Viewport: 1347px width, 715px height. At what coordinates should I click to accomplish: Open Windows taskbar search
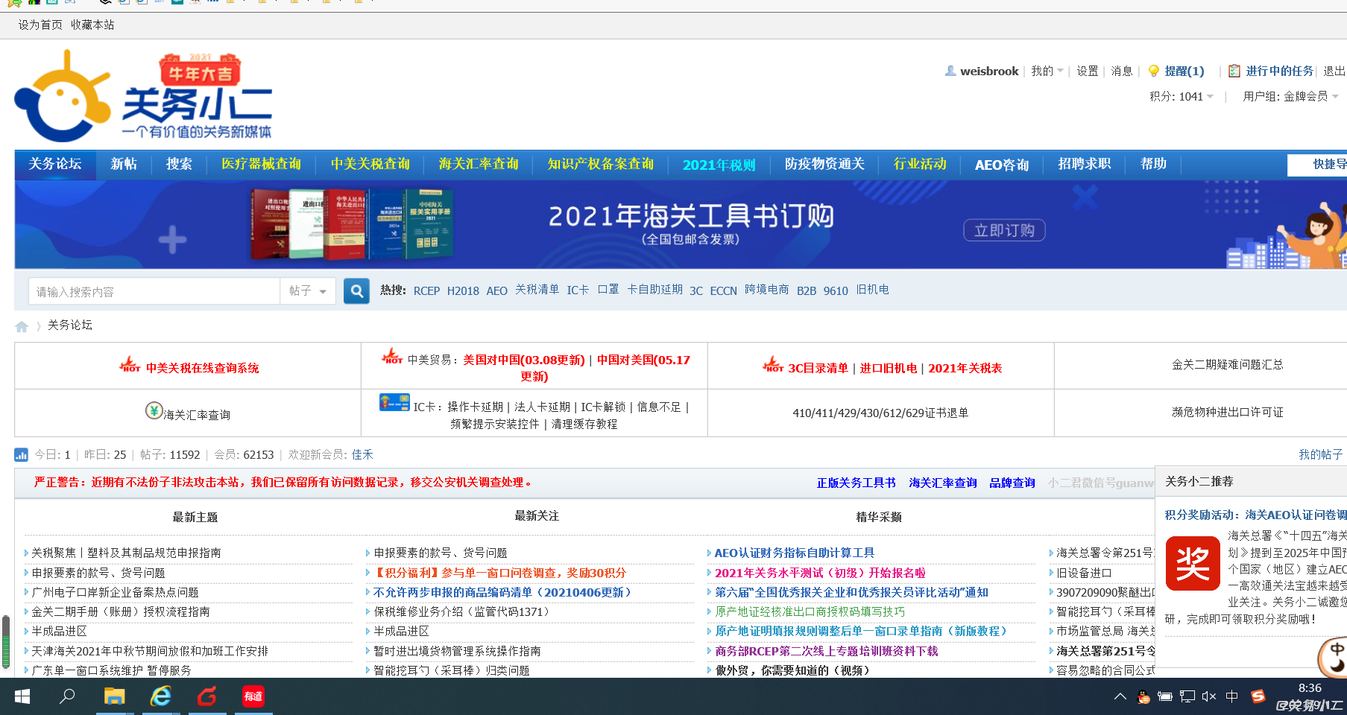(67, 696)
